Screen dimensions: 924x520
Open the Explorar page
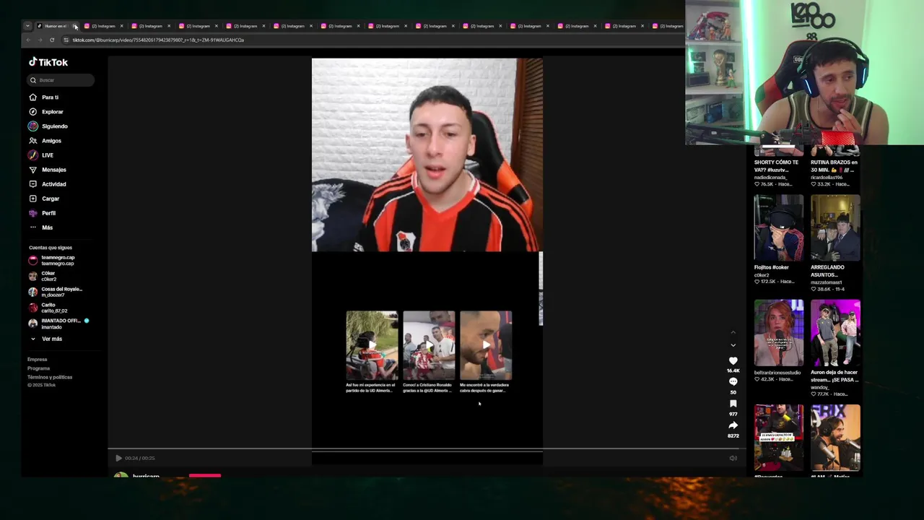click(52, 112)
